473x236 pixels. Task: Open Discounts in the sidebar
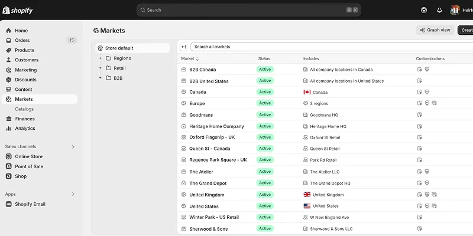[25, 80]
